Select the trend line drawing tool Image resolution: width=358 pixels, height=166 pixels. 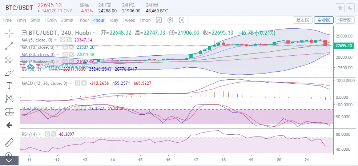[x=9, y=46]
